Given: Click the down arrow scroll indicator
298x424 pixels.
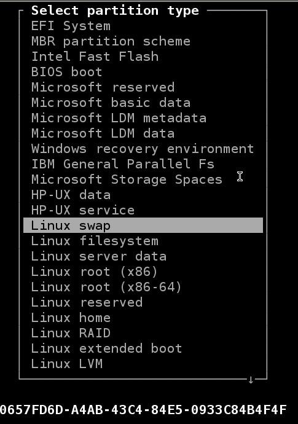Looking at the screenshot, I should coord(251,380).
